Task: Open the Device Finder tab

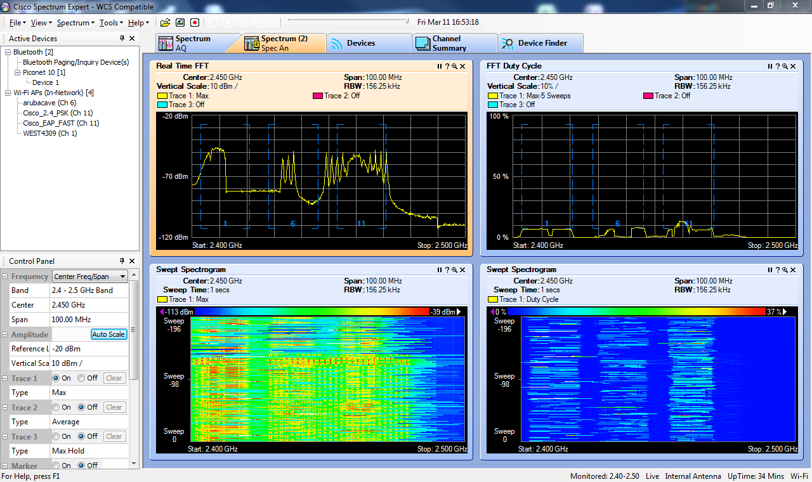Action: click(x=541, y=43)
